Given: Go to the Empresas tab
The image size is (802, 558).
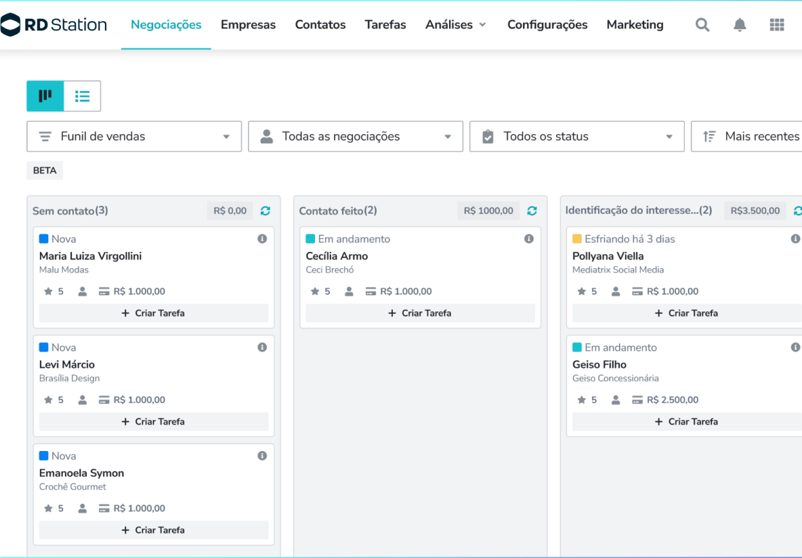Looking at the screenshot, I should [248, 25].
